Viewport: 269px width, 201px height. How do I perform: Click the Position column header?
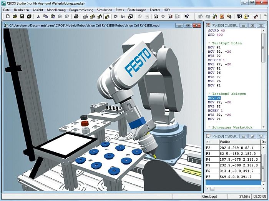click(240, 142)
